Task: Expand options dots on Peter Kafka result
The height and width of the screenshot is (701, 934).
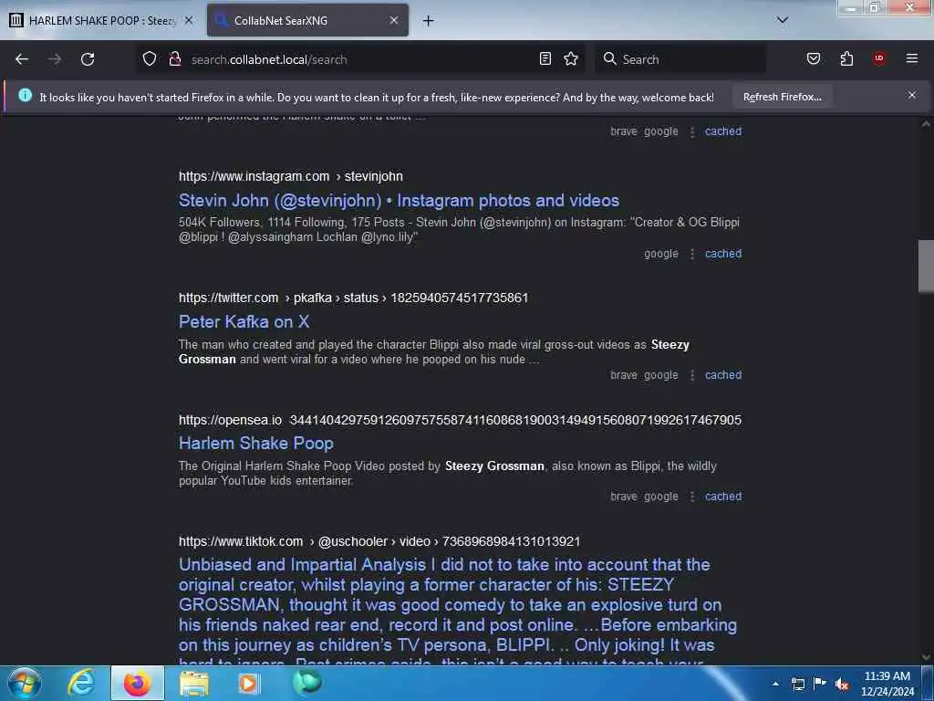Action: pos(692,376)
